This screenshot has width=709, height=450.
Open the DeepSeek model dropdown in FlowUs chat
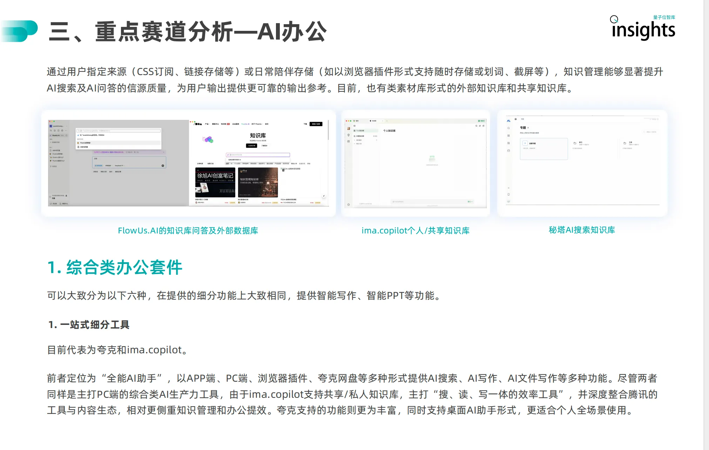point(119,165)
